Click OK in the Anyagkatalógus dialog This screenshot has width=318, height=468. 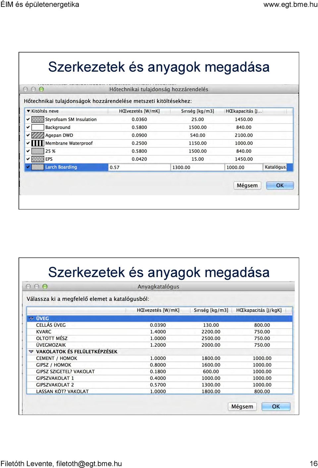point(276,406)
